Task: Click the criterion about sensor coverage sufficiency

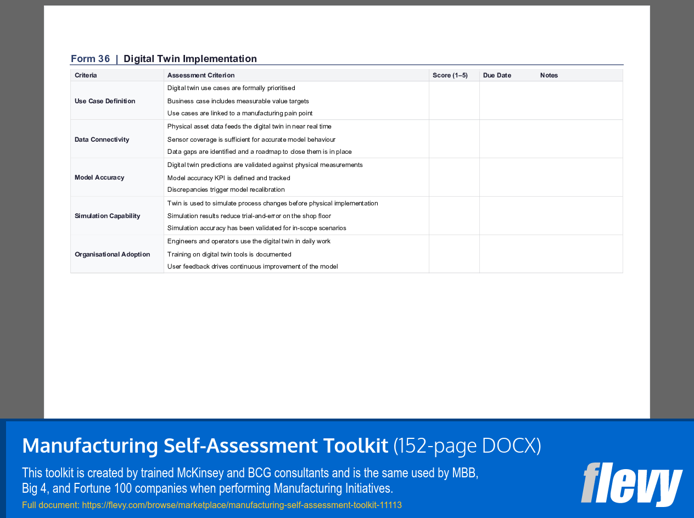Action: coord(252,139)
